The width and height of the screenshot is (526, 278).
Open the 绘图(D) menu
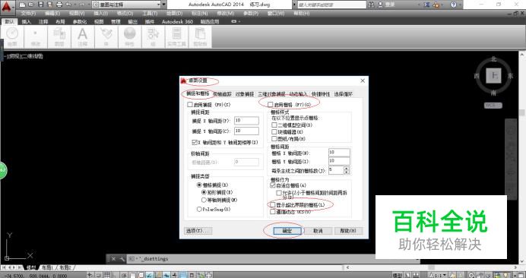[x=174, y=14]
